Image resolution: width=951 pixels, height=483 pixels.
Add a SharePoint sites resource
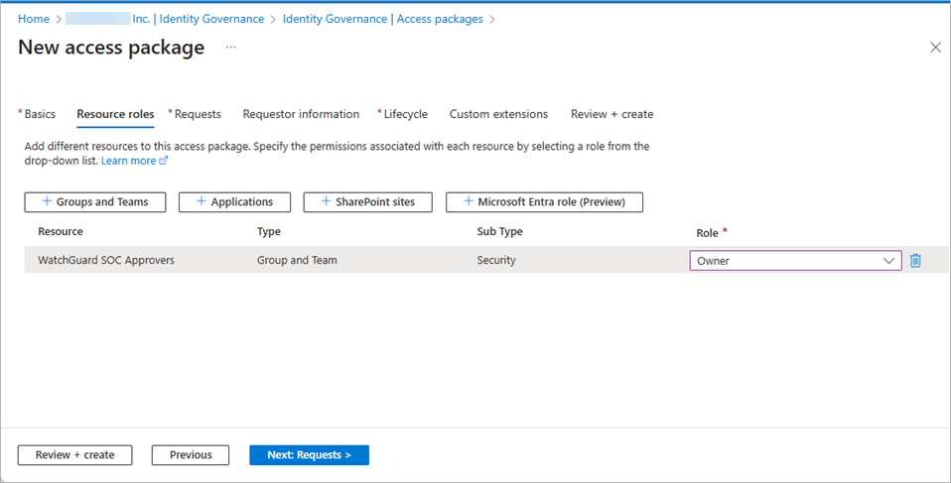(368, 202)
